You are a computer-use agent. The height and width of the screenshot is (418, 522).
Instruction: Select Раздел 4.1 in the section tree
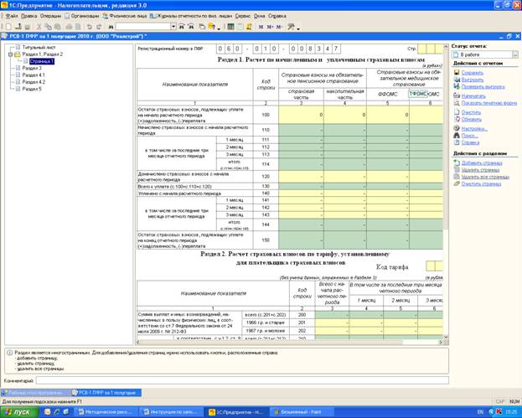(34, 75)
